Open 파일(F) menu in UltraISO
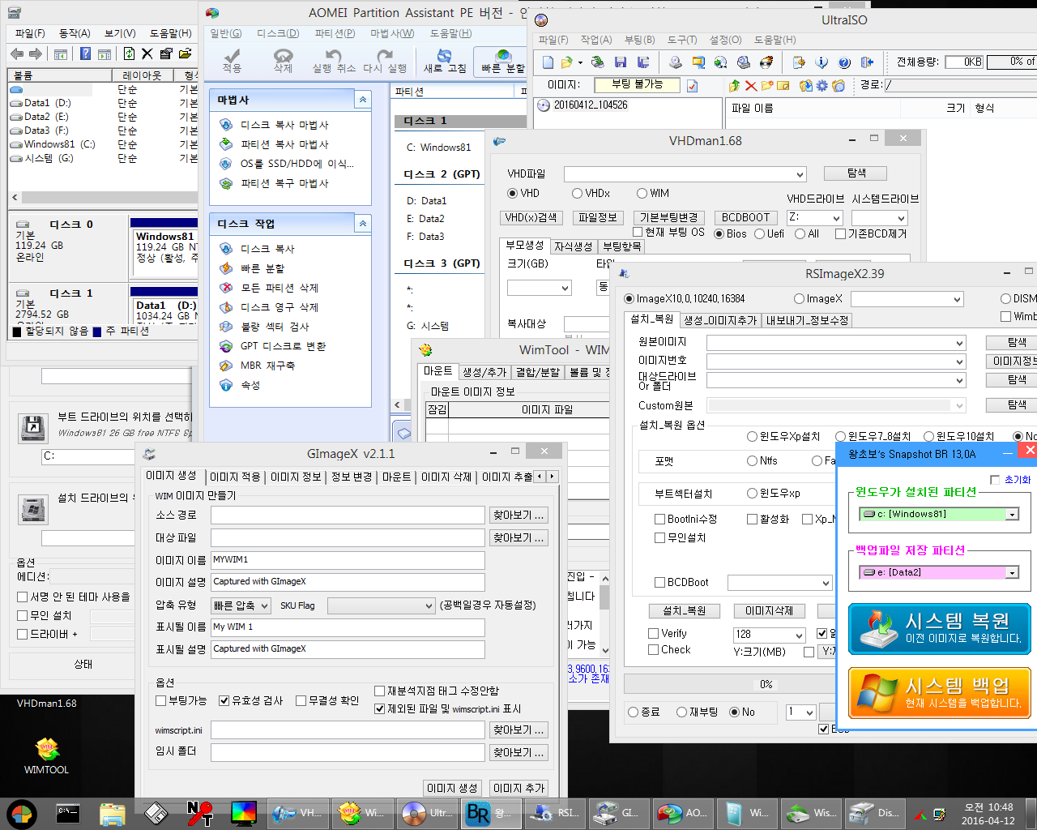Image resolution: width=1037 pixels, height=830 pixels. coord(553,40)
